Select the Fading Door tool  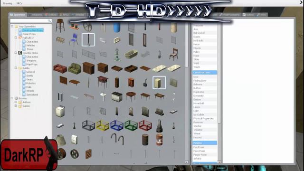pyautogui.click(x=205, y=81)
